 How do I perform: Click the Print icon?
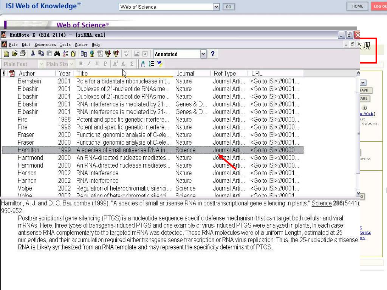click(22, 54)
